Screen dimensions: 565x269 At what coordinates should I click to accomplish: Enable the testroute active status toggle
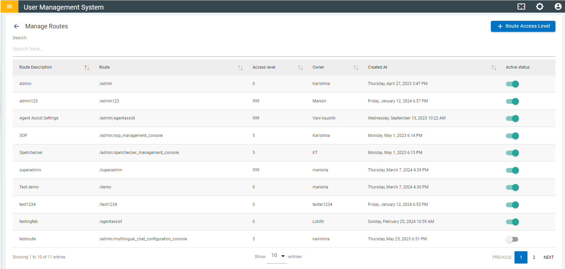point(512,239)
